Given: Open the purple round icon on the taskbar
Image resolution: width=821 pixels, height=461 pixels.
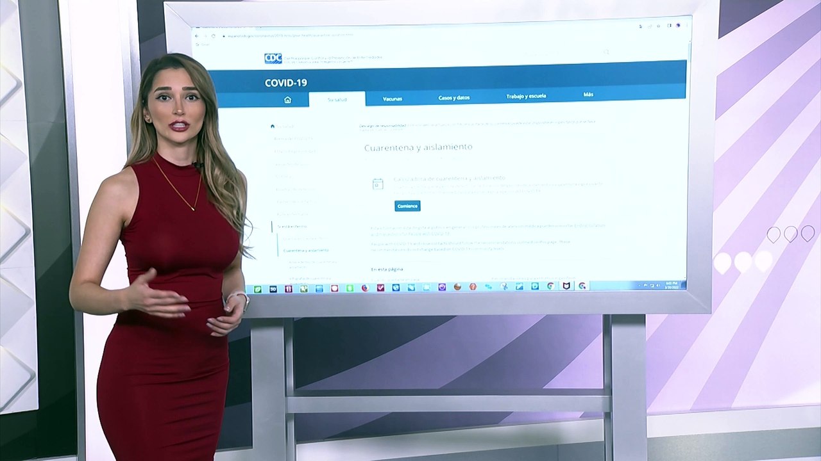Looking at the screenshot, I should pyautogui.click(x=442, y=287).
